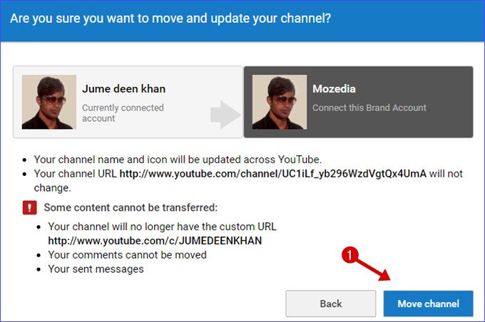Click 'Your sent messages' line

[96, 269]
